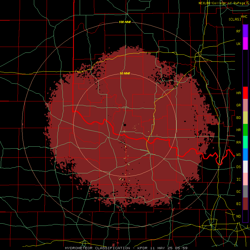Click the HYDROMETEOR CLASSIFICATION KFDR caption

(126, 248)
